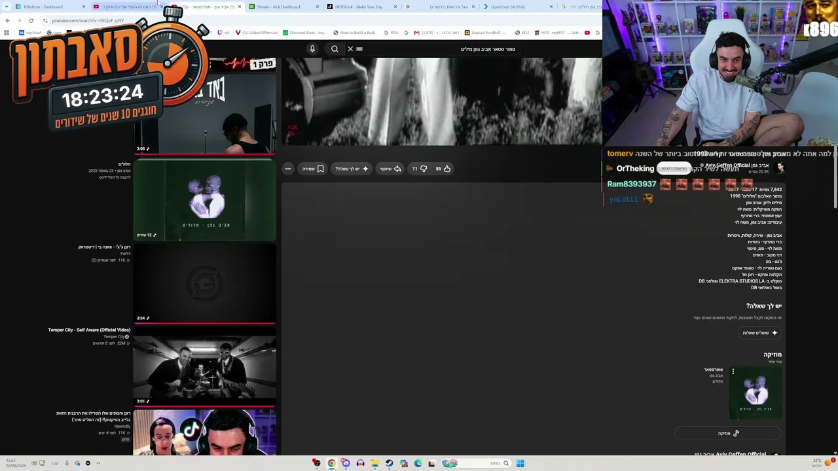
Task: Click the 'Temper City - Self Aware (Official Video)' title
Action: point(89,330)
